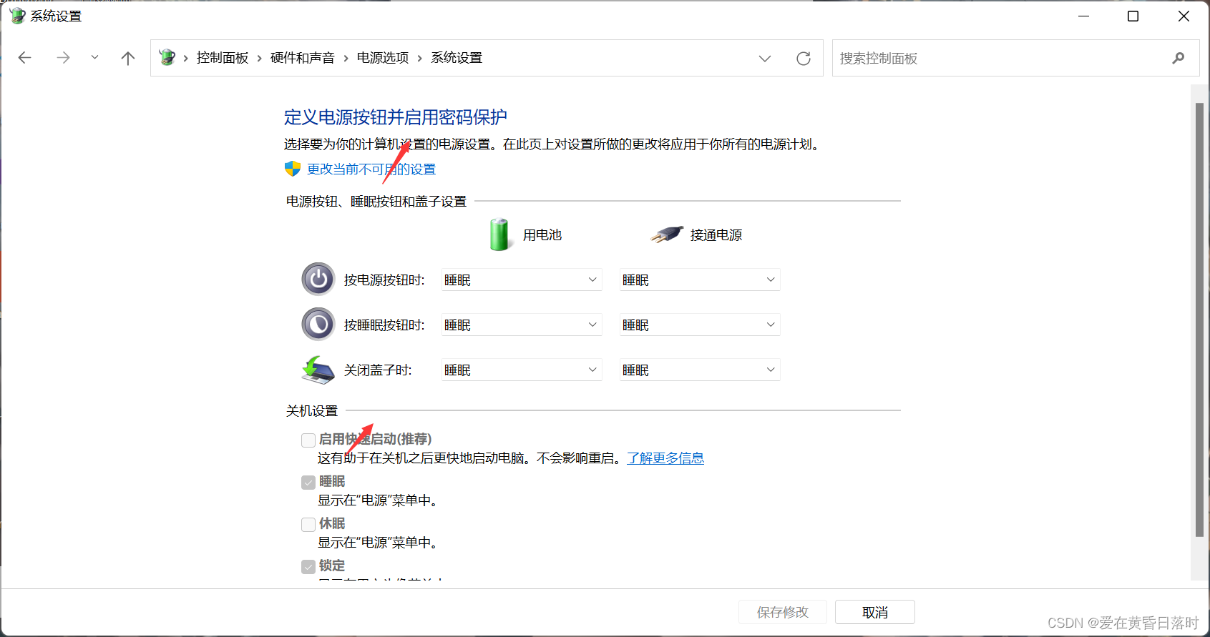The width and height of the screenshot is (1210, 637).
Task: Click the power options icon in address bar
Action: click(x=167, y=57)
